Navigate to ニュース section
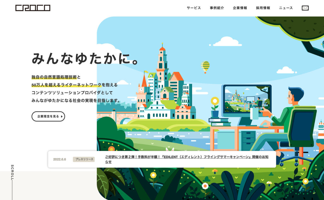This screenshot has height=200, width=324. [x=286, y=8]
